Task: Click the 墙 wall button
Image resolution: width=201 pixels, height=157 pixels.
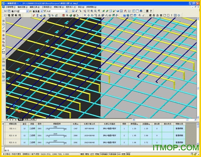Action: coord(9,15)
